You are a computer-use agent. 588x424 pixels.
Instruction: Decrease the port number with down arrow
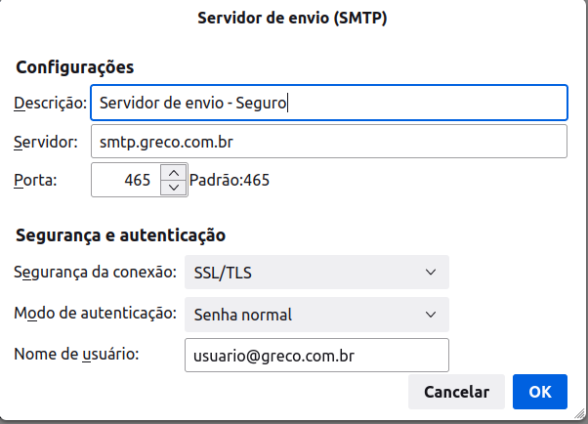(174, 188)
